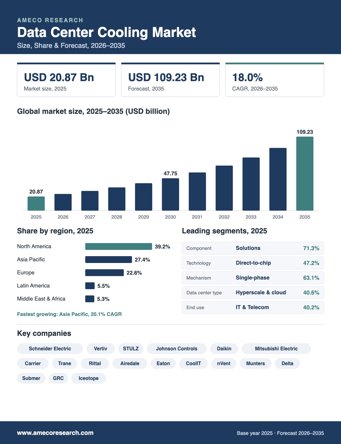This screenshot has width=341, height=444.
Task: Select the End use IT & Telecom row
Action: (253, 307)
